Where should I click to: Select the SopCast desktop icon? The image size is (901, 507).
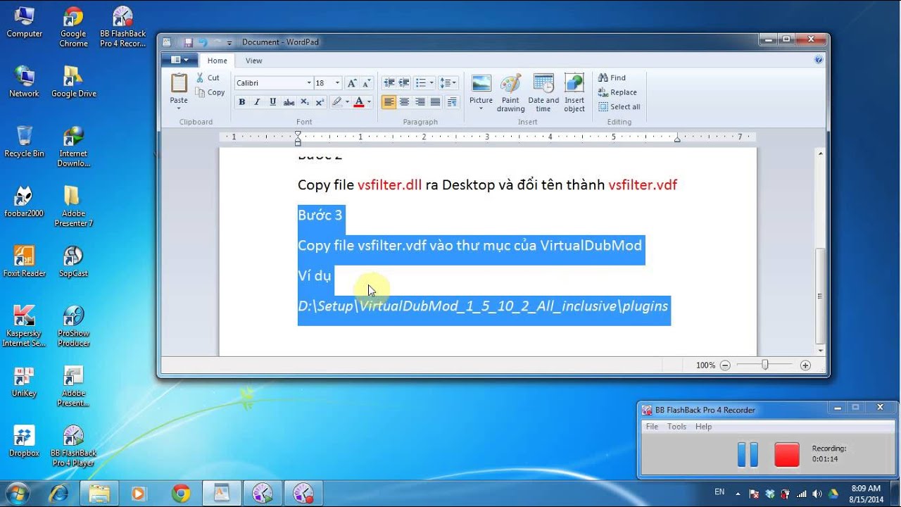coord(73,262)
